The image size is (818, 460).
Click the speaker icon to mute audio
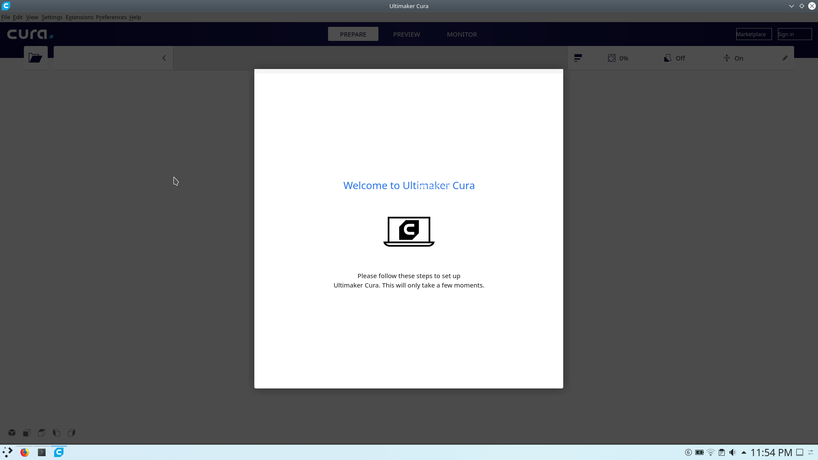tap(732, 452)
